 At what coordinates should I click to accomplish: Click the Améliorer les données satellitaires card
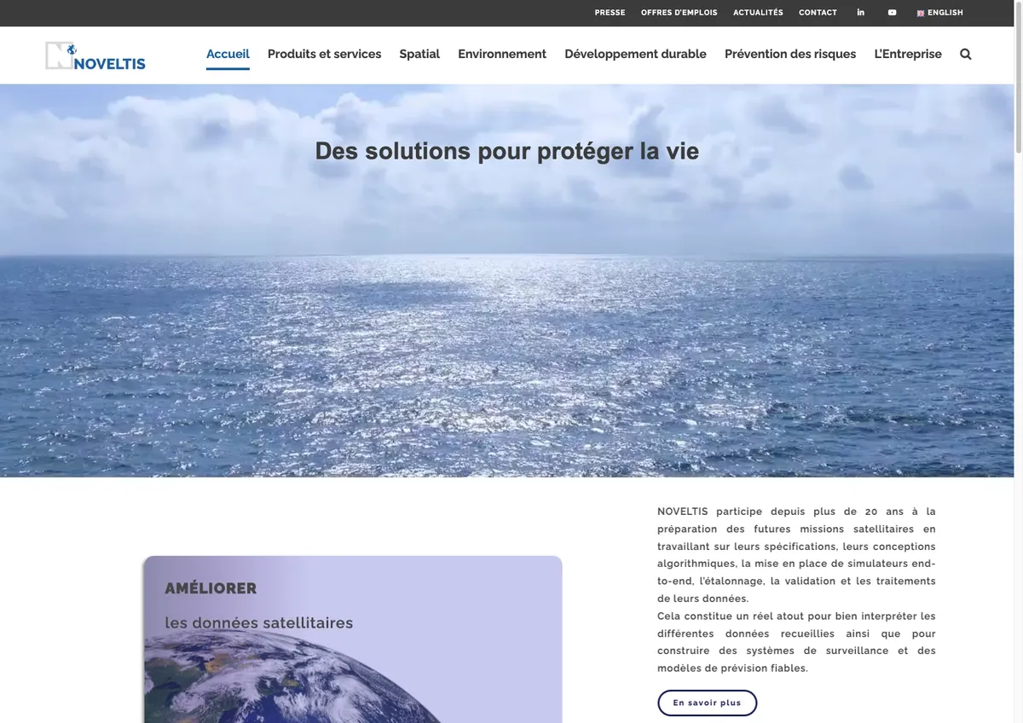coord(353,639)
